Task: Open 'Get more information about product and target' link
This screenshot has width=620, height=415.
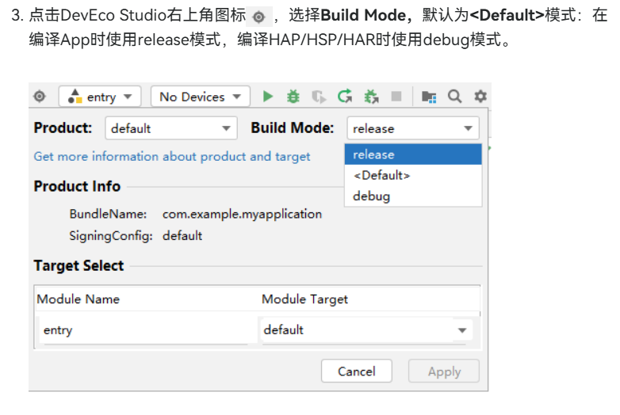Action: pos(172,157)
